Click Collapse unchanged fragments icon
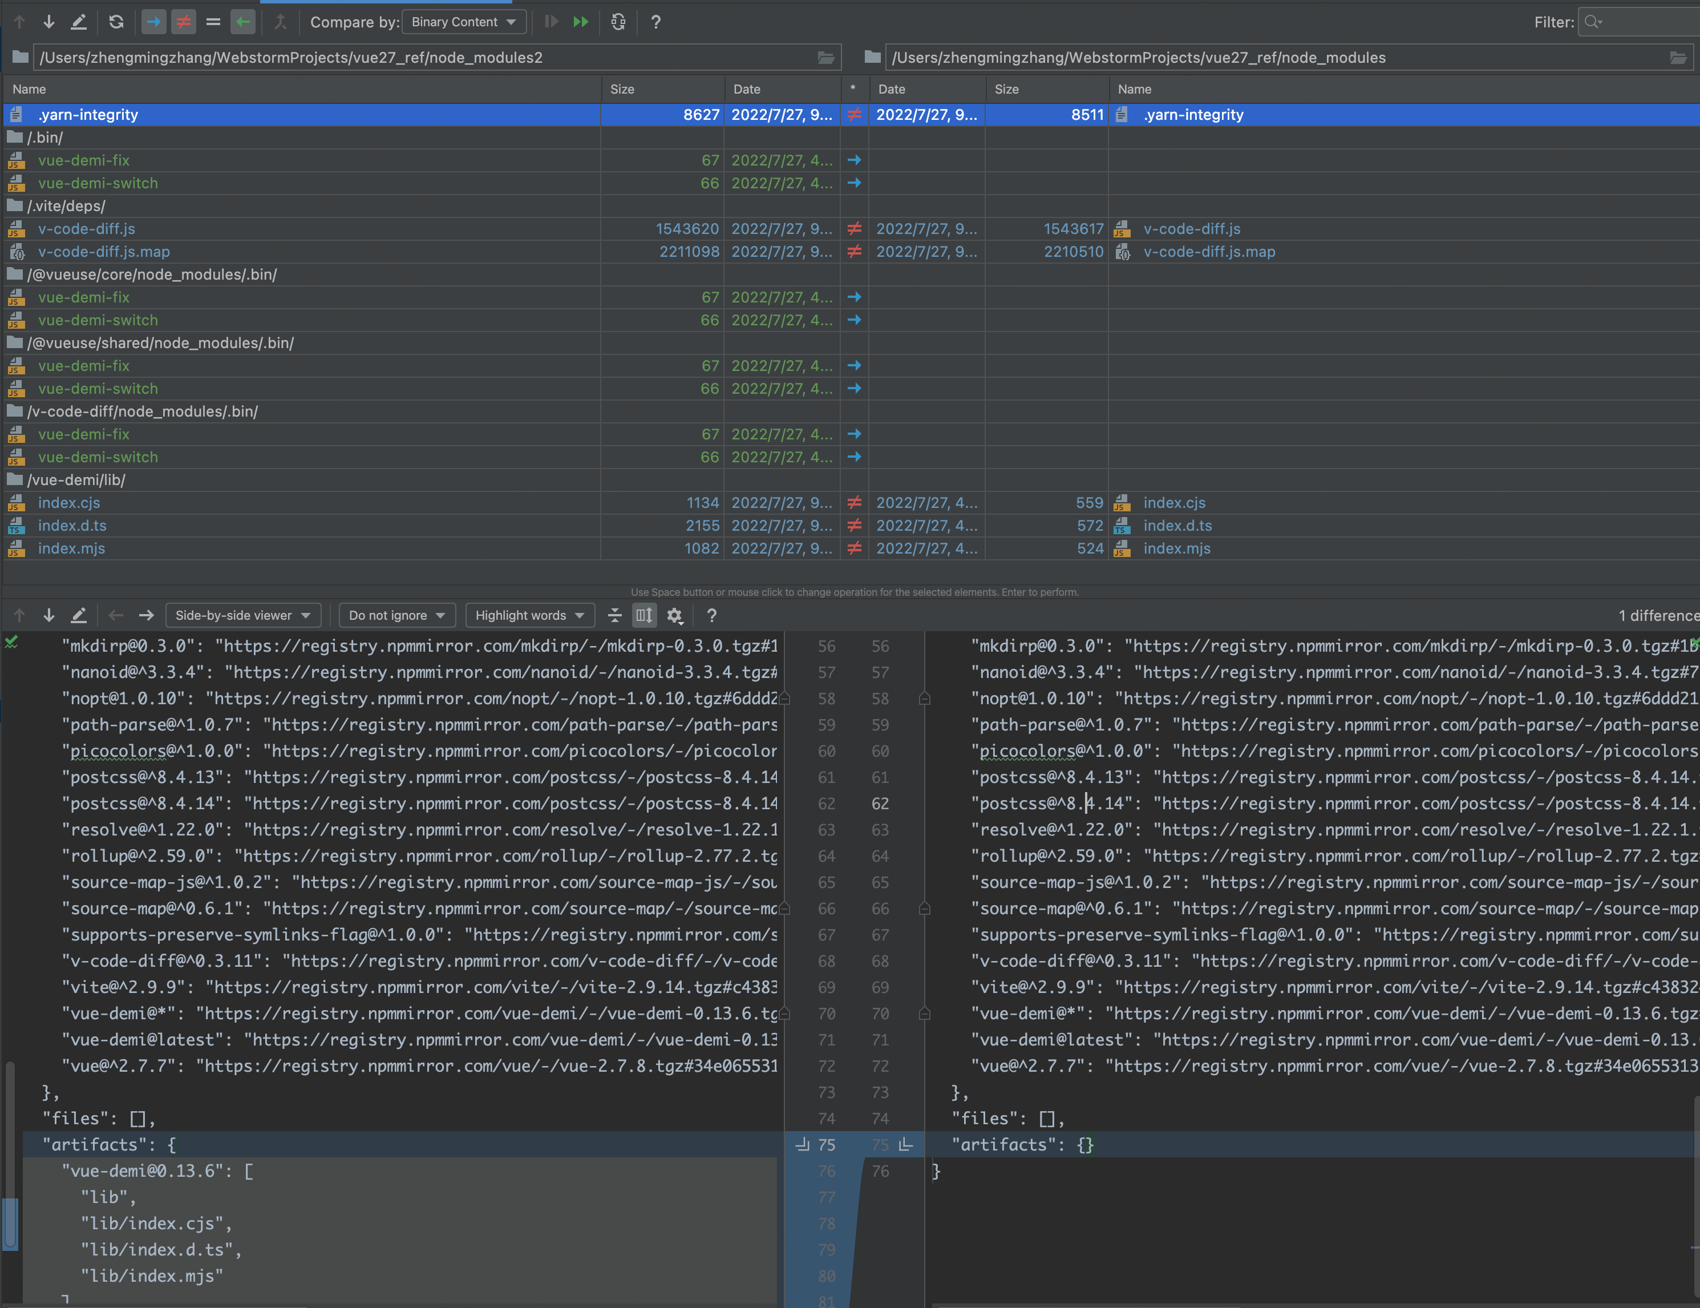 [x=614, y=615]
